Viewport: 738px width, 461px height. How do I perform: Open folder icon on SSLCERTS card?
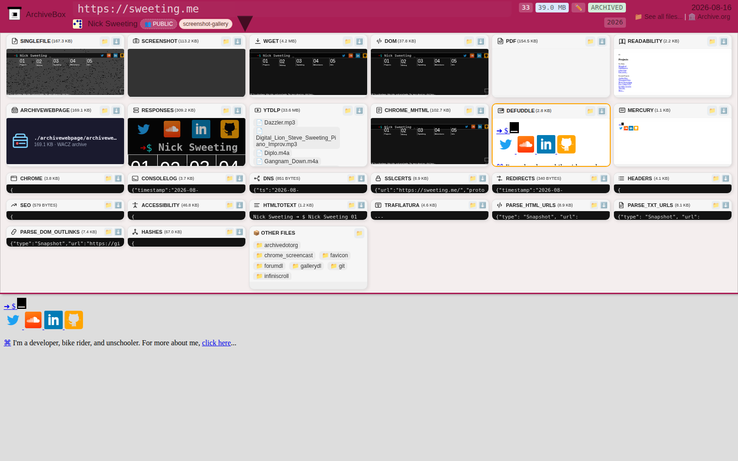click(473, 178)
